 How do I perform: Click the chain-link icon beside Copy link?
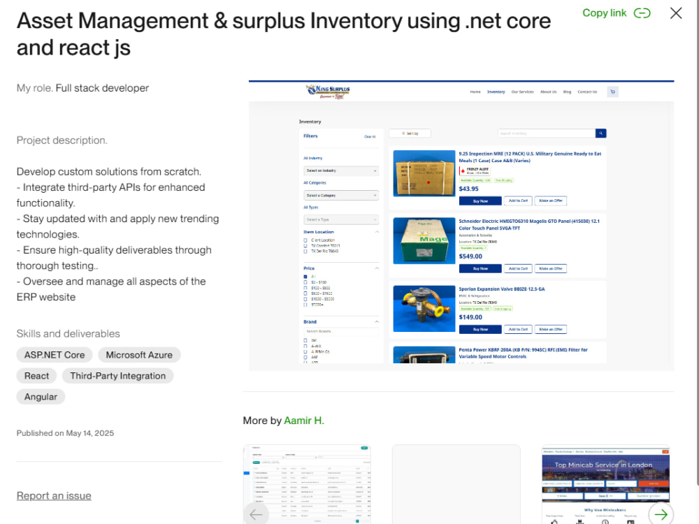pos(642,13)
